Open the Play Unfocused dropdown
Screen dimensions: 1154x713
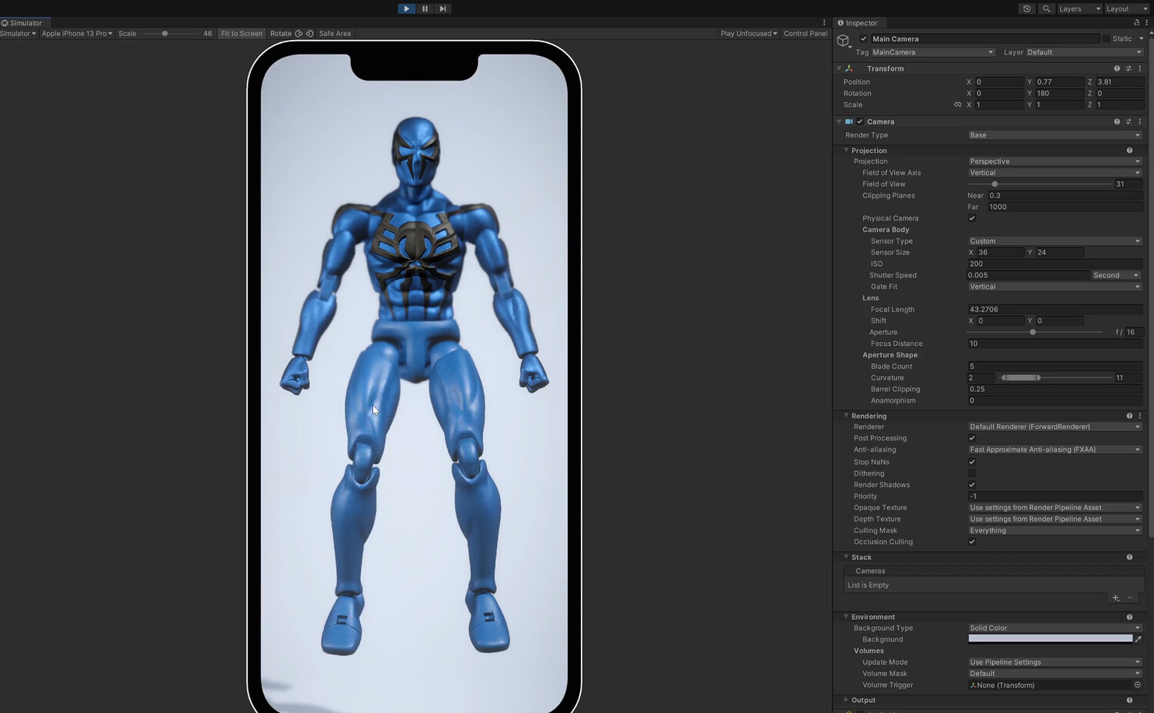[x=749, y=34]
